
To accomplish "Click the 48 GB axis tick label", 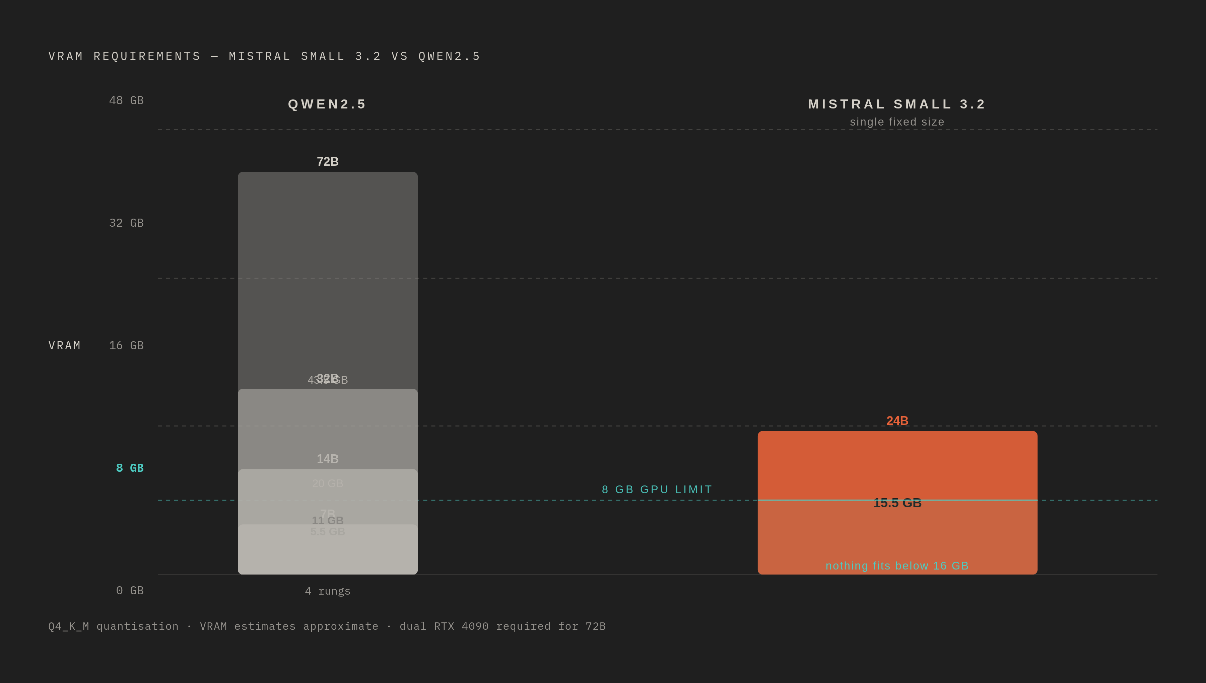I will pyautogui.click(x=126, y=100).
